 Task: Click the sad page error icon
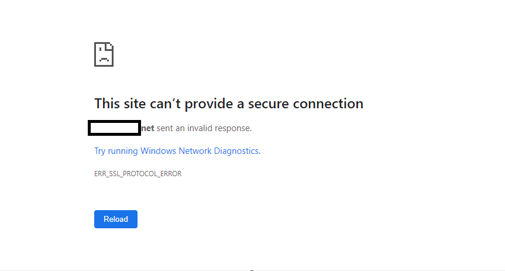pos(104,54)
